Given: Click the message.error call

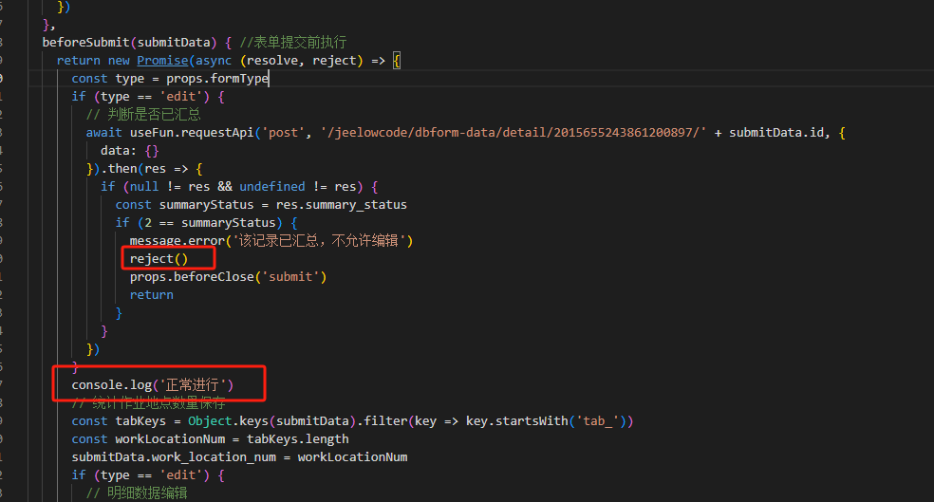Looking at the screenshot, I should pos(176,240).
